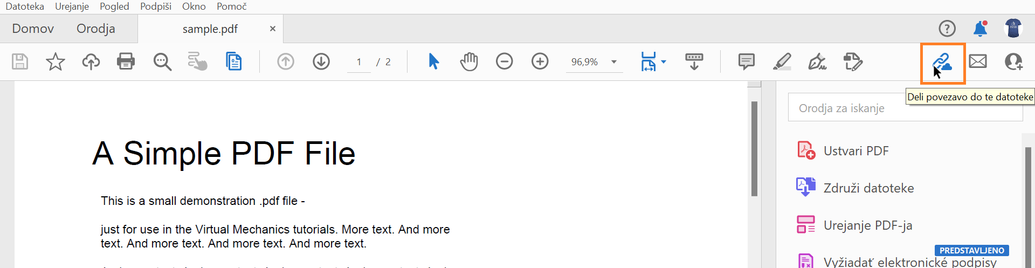Go to the next page arrow
Image resolution: width=1035 pixels, height=268 pixels.
click(321, 61)
